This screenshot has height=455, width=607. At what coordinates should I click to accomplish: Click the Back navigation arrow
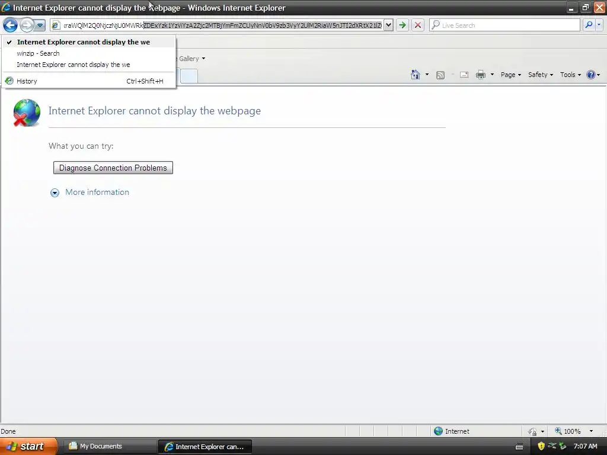pos(11,25)
